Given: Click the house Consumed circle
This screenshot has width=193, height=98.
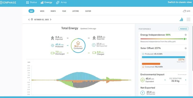Looking at the screenshot, I should point(78,46).
